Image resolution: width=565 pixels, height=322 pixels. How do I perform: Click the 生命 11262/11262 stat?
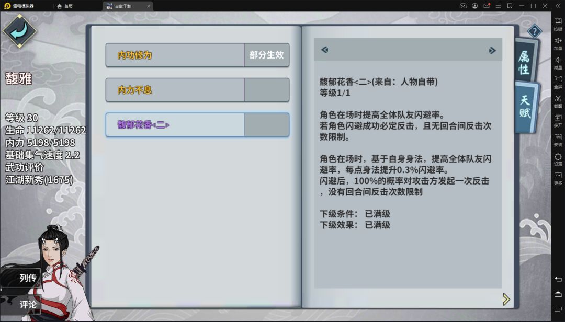point(46,130)
